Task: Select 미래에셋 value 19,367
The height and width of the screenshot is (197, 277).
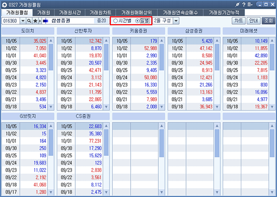Action: point(261,106)
